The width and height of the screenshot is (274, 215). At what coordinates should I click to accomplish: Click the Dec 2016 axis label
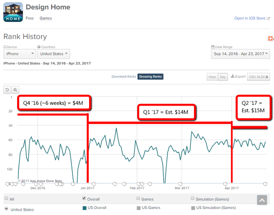38,188
